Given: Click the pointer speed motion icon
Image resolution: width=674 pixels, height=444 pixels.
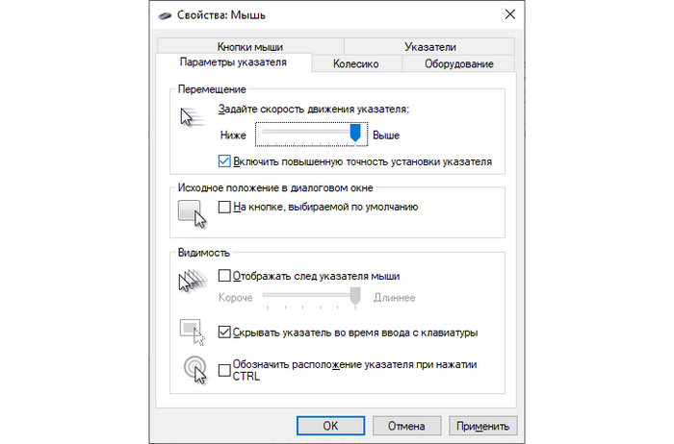Looking at the screenshot, I should pyautogui.click(x=192, y=117).
